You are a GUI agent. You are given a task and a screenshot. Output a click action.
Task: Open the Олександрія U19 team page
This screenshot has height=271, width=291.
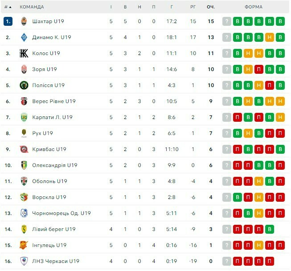click(54, 165)
